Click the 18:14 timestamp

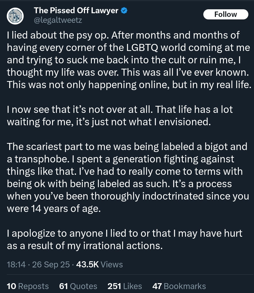pyautogui.click(x=16, y=265)
